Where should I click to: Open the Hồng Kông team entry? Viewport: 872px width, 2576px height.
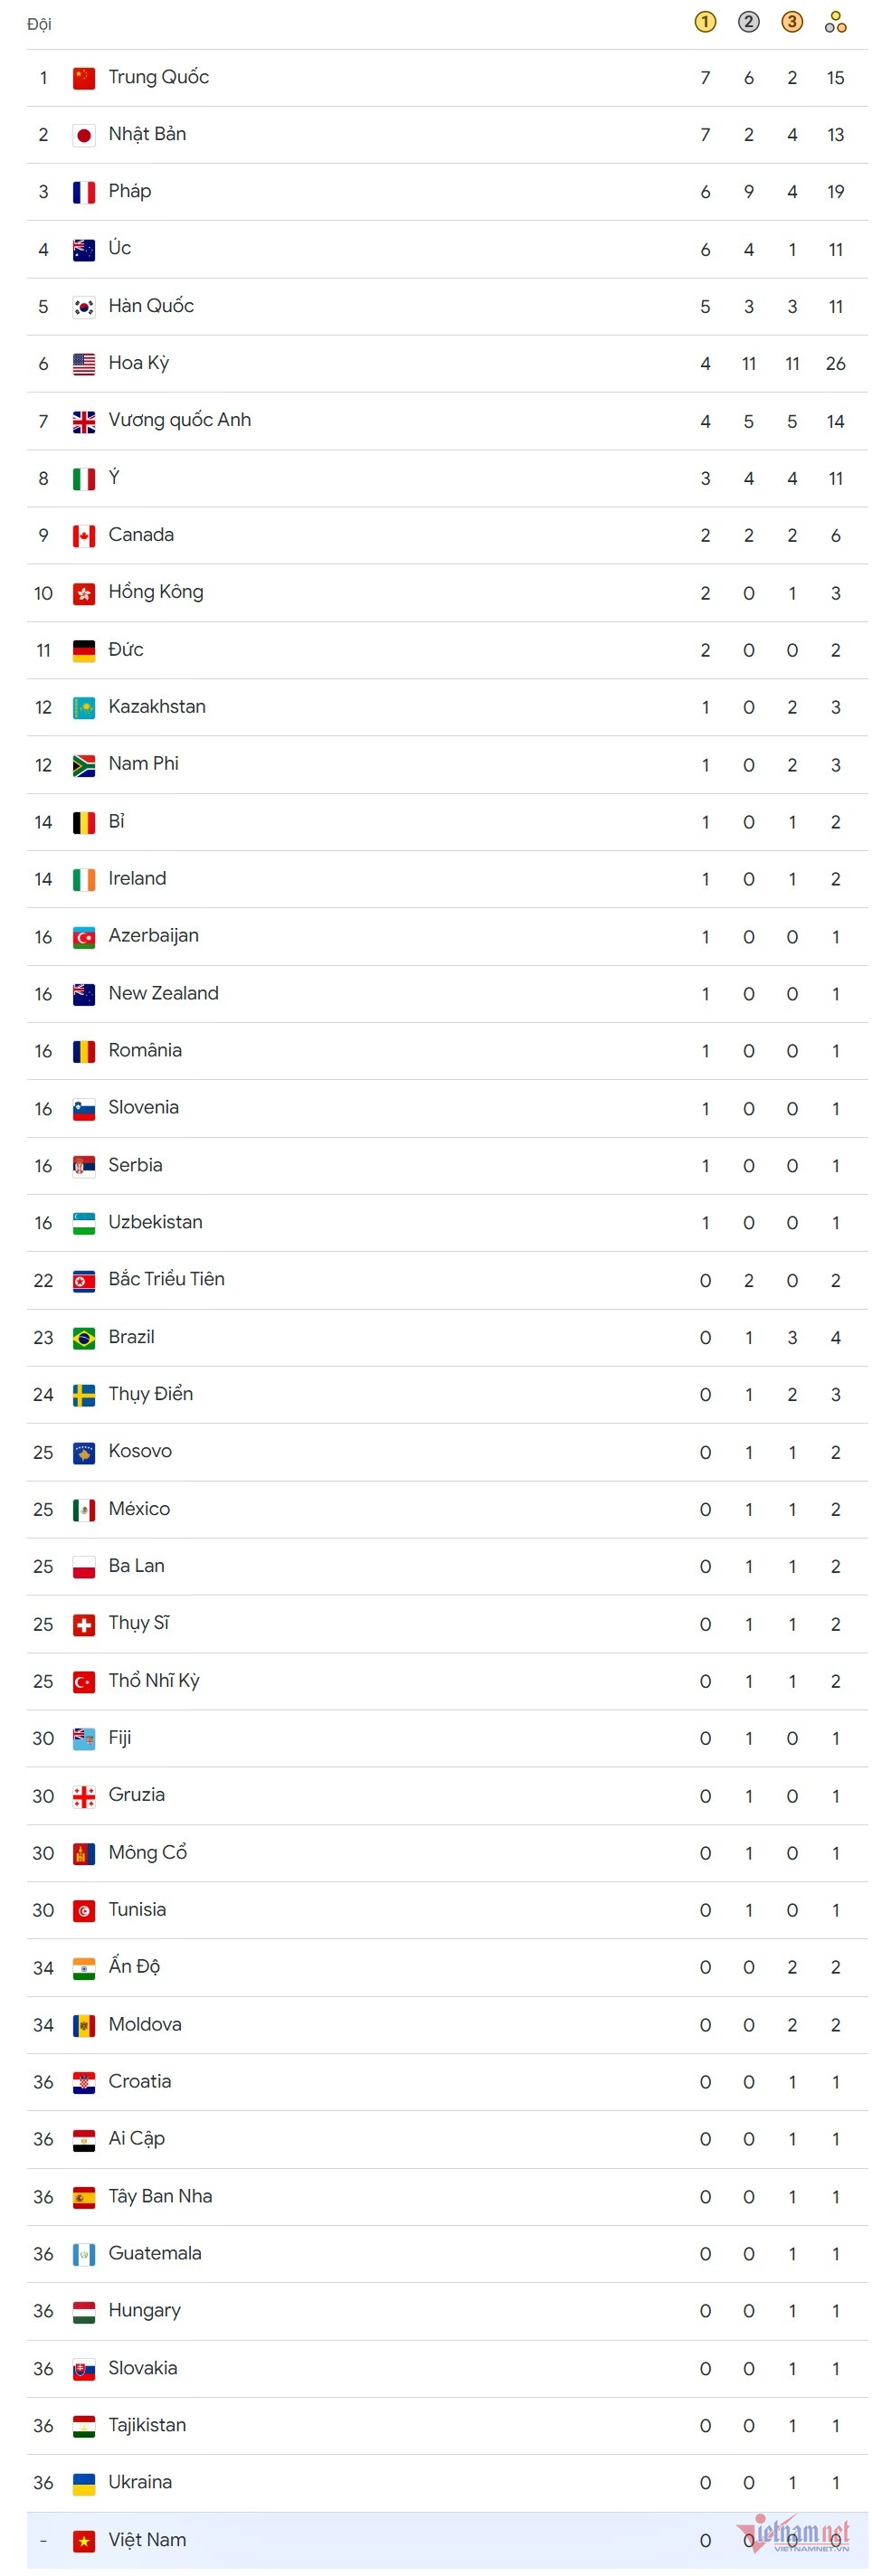[x=156, y=592]
